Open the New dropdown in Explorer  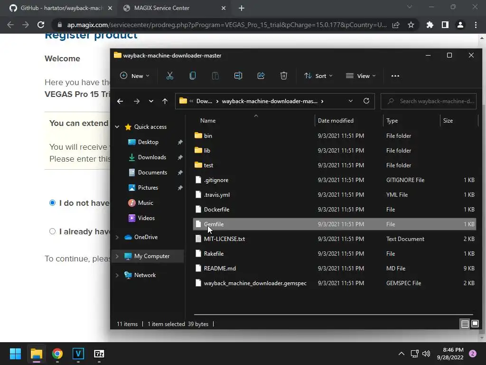coord(134,76)
